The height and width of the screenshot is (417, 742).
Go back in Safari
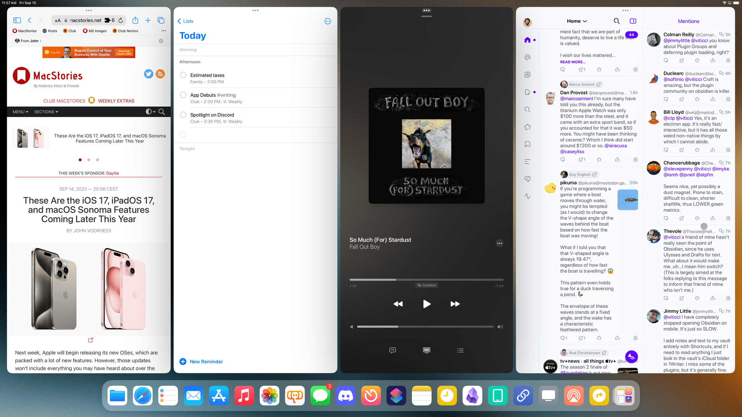pos(30,20)
